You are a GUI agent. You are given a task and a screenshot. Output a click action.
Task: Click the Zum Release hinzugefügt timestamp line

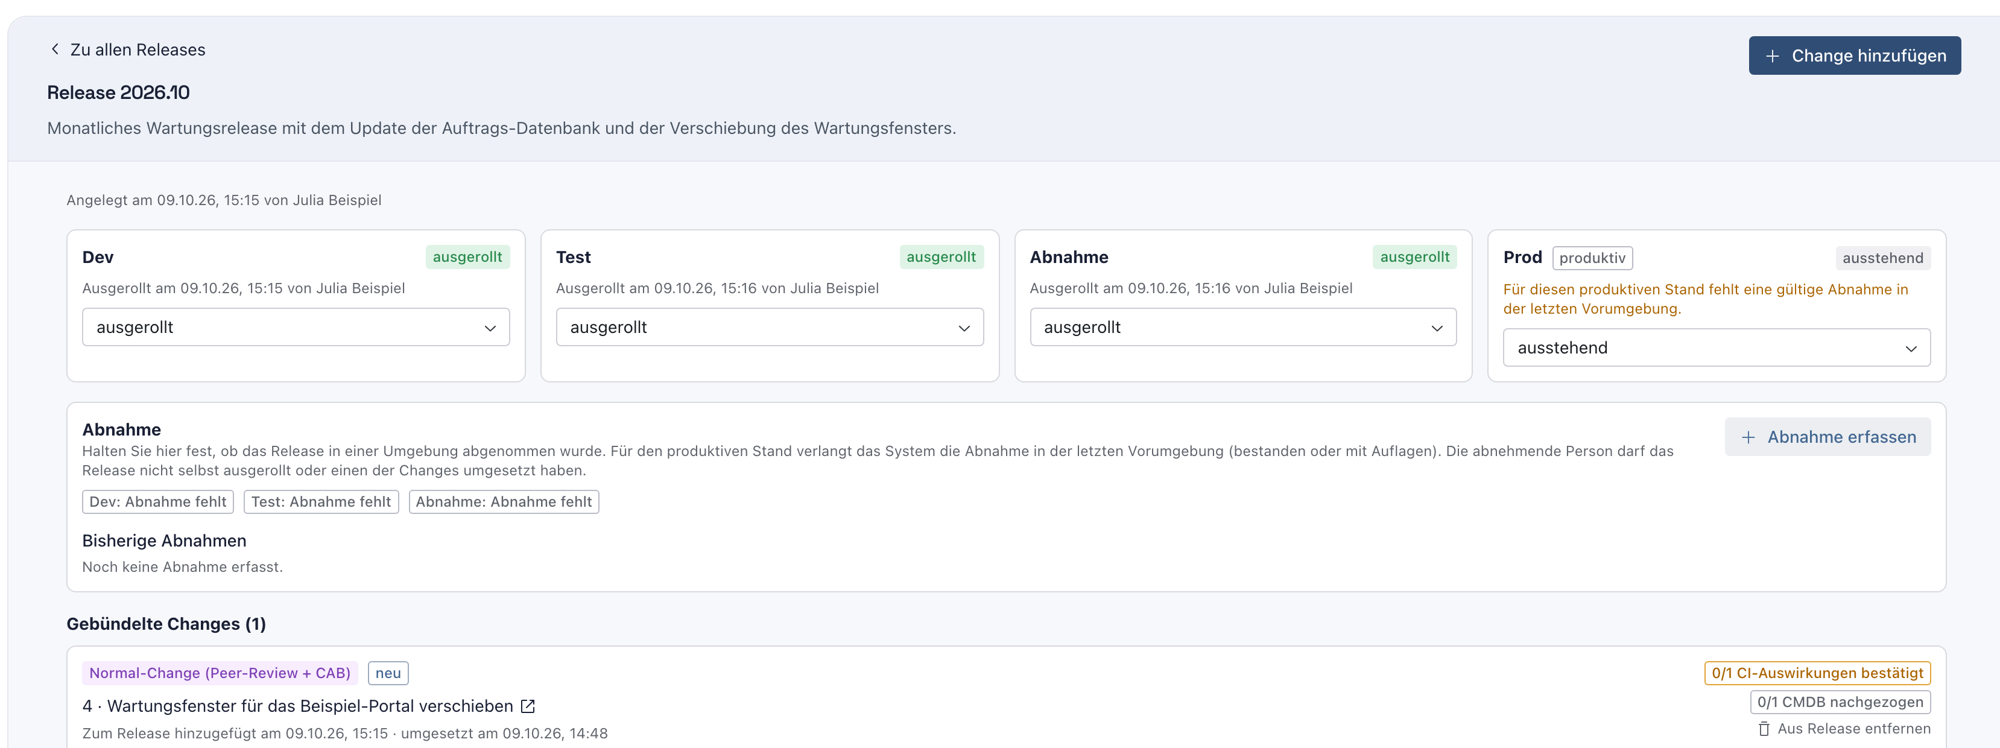(345, 734)
